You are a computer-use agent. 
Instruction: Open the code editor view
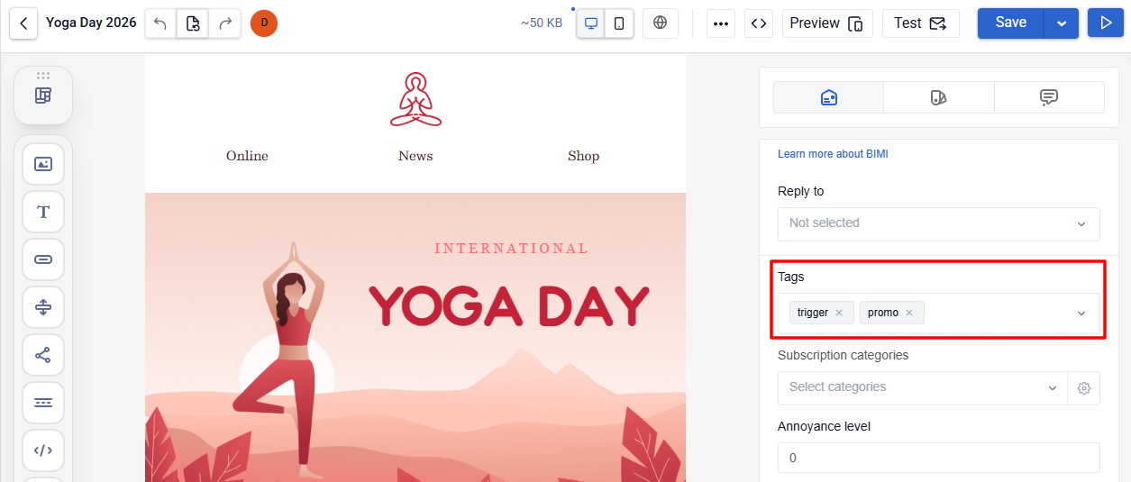tap(759, 23)
